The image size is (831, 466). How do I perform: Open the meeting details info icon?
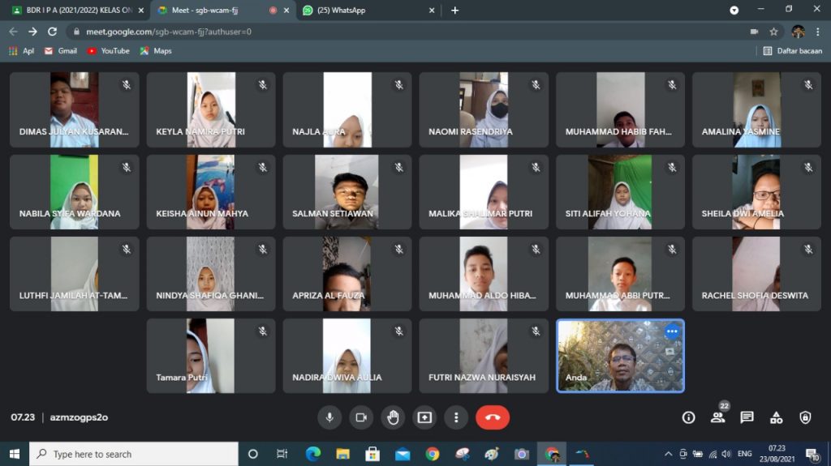click(x=688, y=417)
